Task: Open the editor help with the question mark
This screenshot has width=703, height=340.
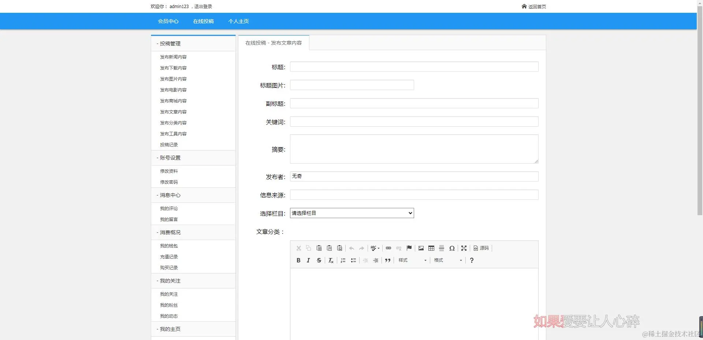Action: tap(472, 260)
